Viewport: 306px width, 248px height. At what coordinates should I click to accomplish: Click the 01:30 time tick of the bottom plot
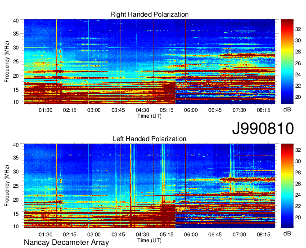[x=45, y=235]
